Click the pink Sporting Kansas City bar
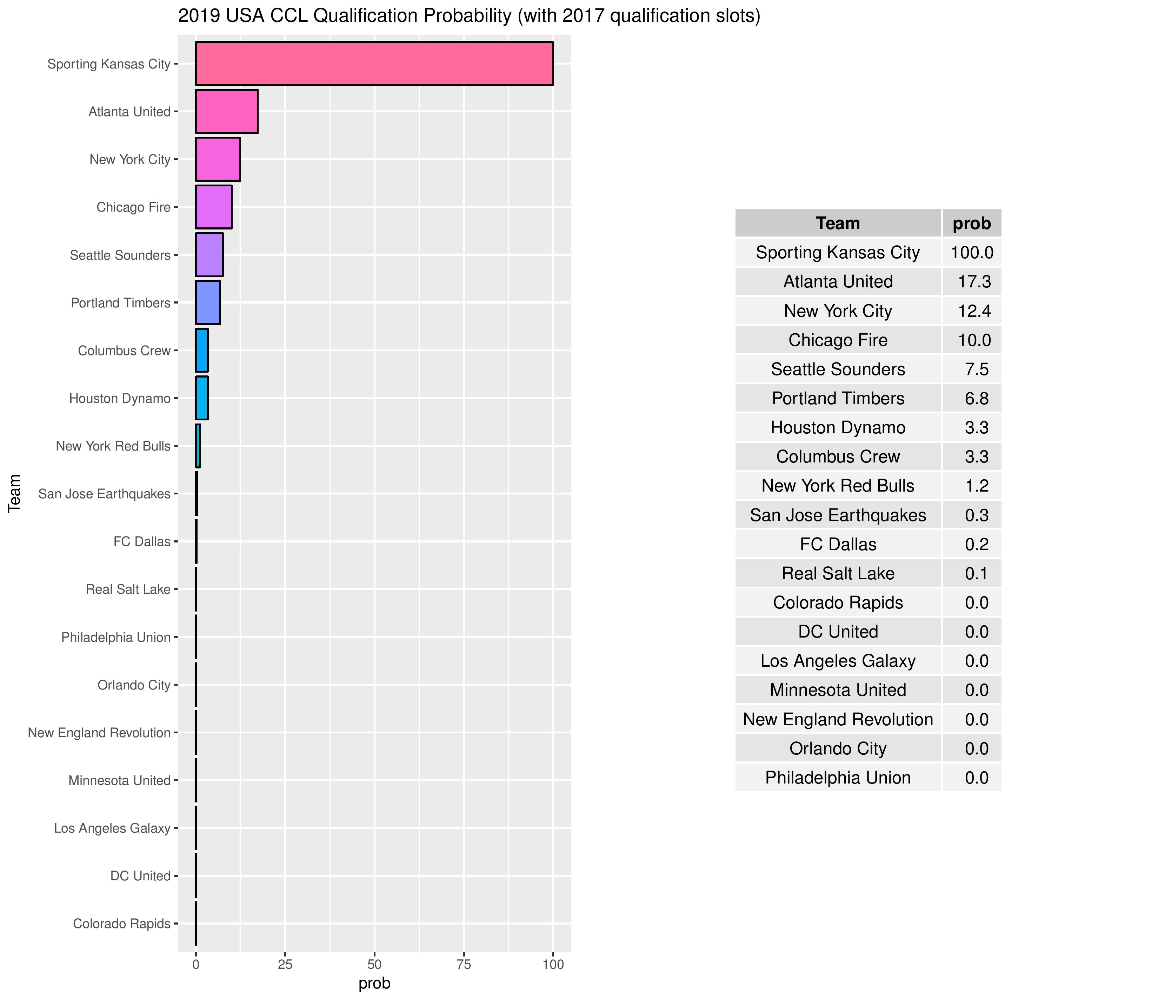 point(374,64)
